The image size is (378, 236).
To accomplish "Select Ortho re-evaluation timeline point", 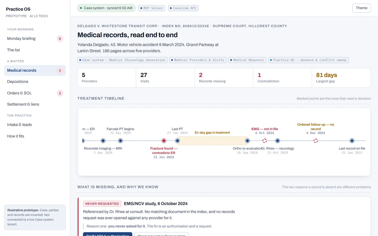I will 247,141.
